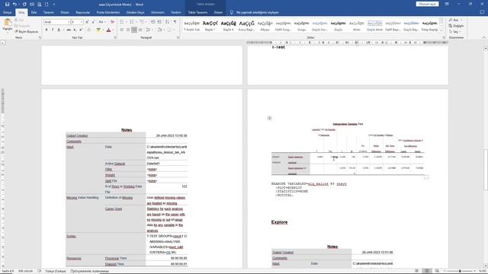Open the Başvurular tab
The width and height of the screenshot is (488, 274).
[83, 12]
